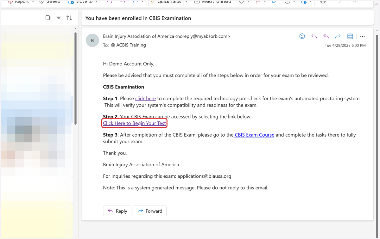Viewport: 380px width, 239px height.
Task: Toggle the Select all messages checkbox icon
Action: 48,18
